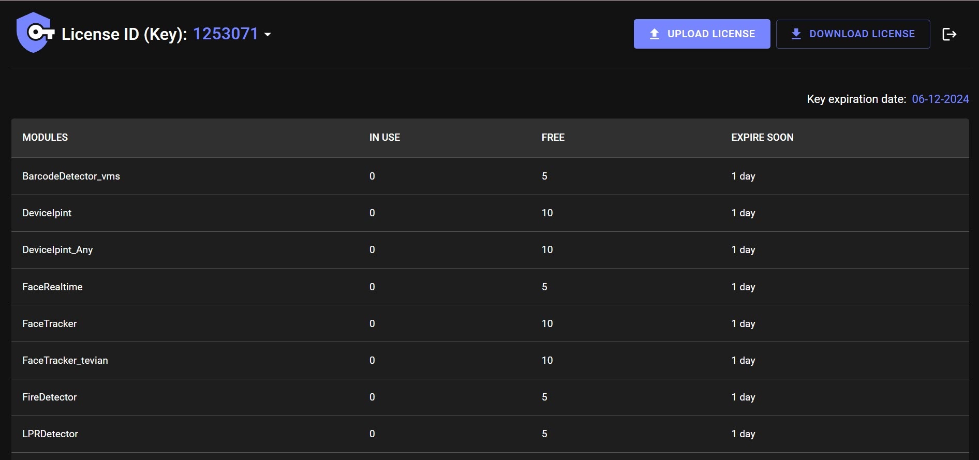Click download arrow icon on Download License
979x460 pixels.
tap(796, 34)
